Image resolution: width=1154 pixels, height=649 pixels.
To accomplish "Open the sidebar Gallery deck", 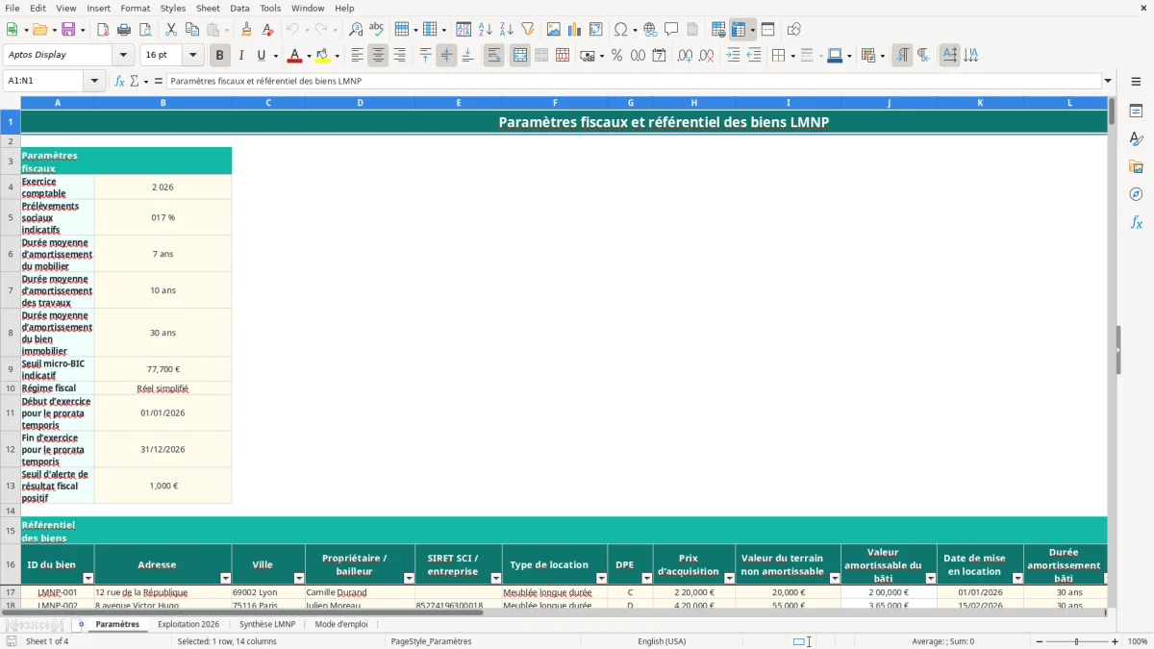I will [1136, 167].
